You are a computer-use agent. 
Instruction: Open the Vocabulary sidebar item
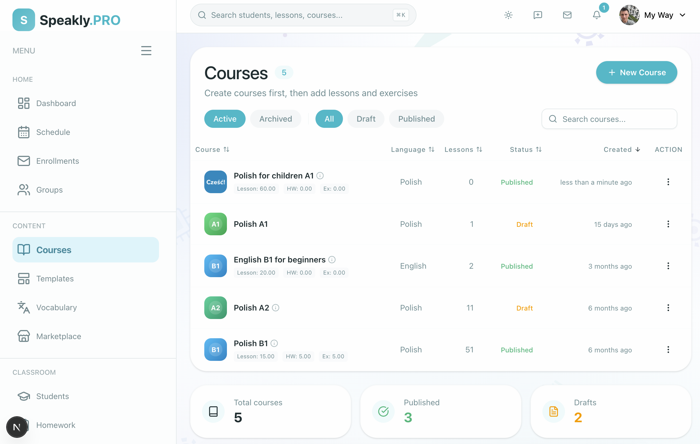(x=56, y=307)
